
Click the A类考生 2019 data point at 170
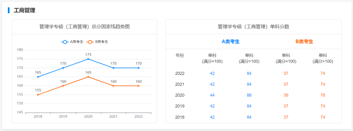(x=63, y=68)
